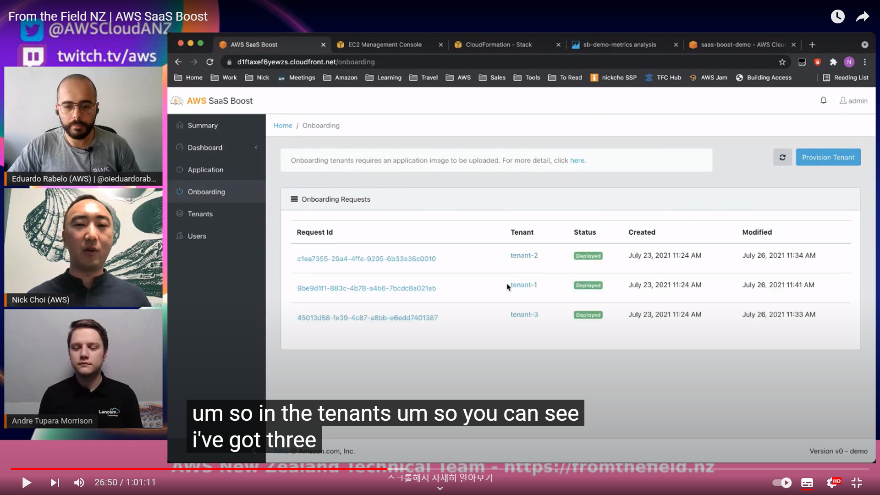Open the admin user menu
The image size is (880, 495).
(x=853, y=100)
